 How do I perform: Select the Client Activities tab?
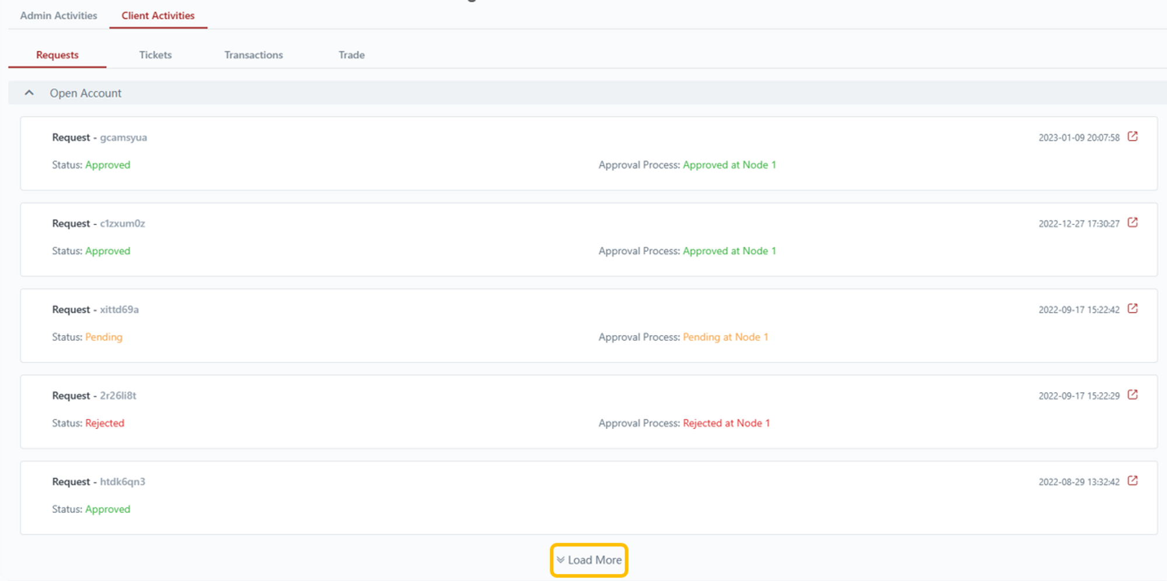pos(158,16)
